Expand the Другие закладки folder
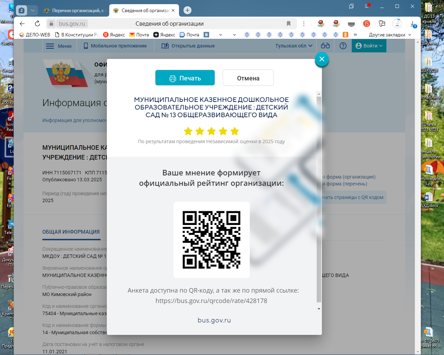The width and height of the screenshot is (444, 355). (x=390, y=35)
